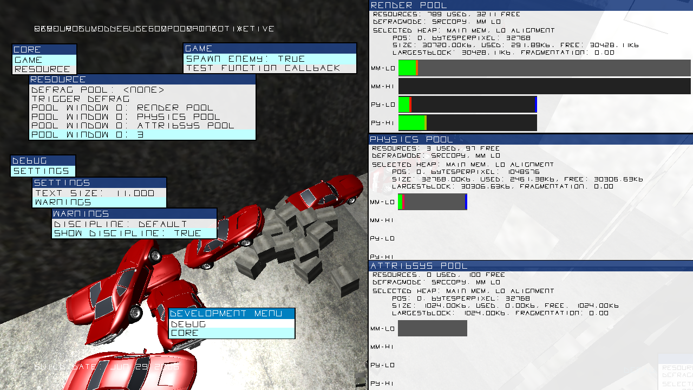The height and width of the screenshot is (390, 693).
Task: Click "Resources: 0 used, 100 free" text
Action: click(x=439, y=275)
